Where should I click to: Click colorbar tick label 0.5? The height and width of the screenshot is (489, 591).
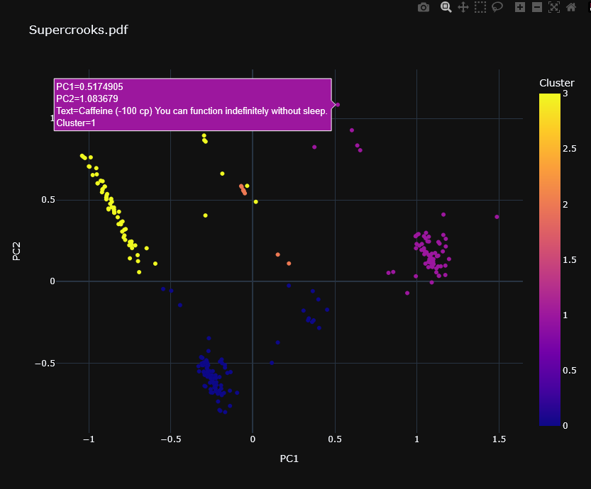click(569, 371)
